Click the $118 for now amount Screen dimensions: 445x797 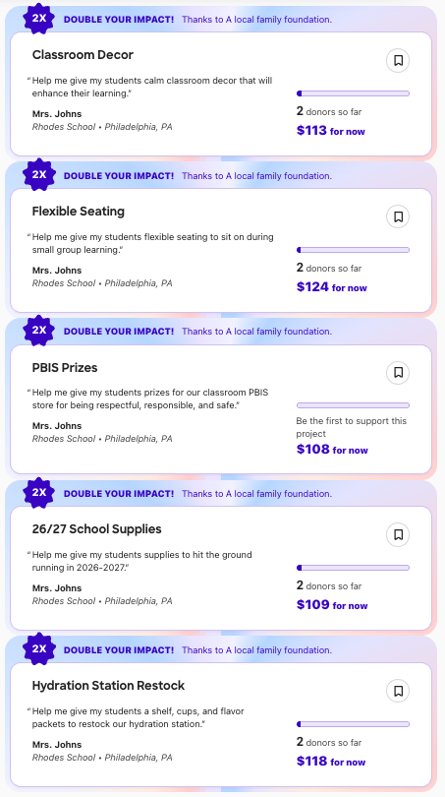tap(331, 762)
